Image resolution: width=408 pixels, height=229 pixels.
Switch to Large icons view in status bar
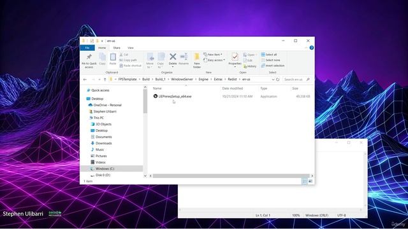[310, 181]
